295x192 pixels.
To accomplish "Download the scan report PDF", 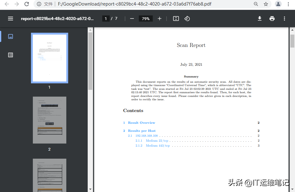I will coord(259,19).
